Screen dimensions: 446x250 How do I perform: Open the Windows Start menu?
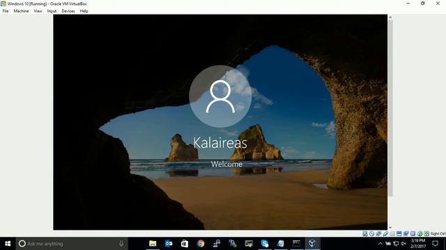click(8, 244)
